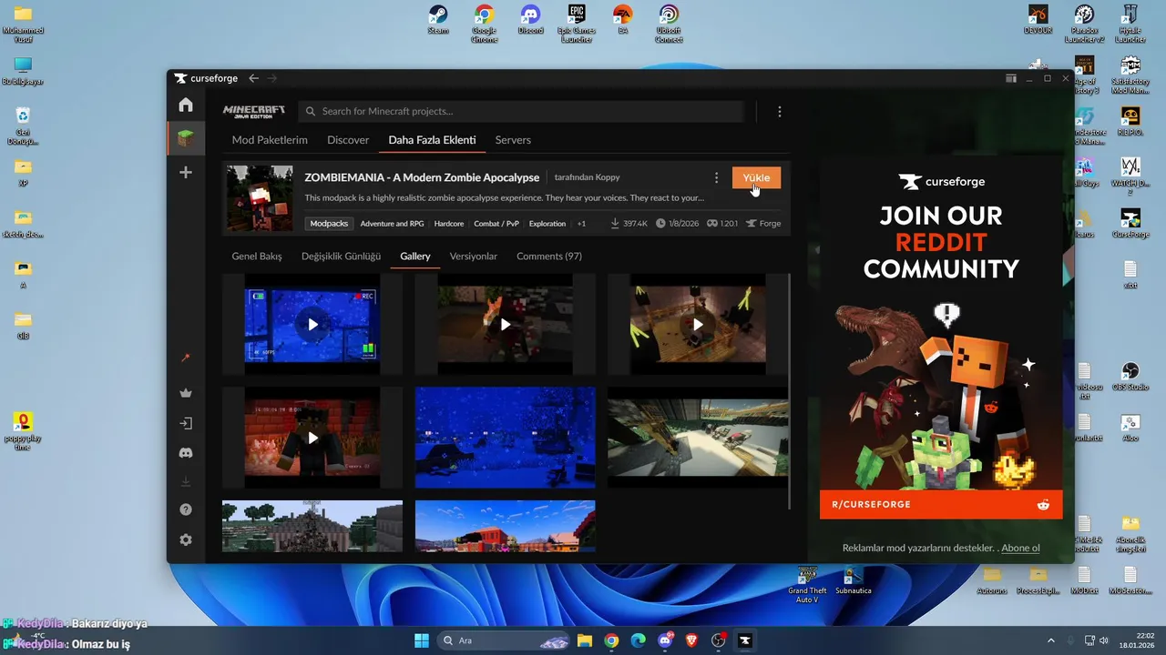Open the downloads arrow icon in sidebar
Image resolution: width=1166 pixels, height=655 pixels.
click(x=186, y=481)
